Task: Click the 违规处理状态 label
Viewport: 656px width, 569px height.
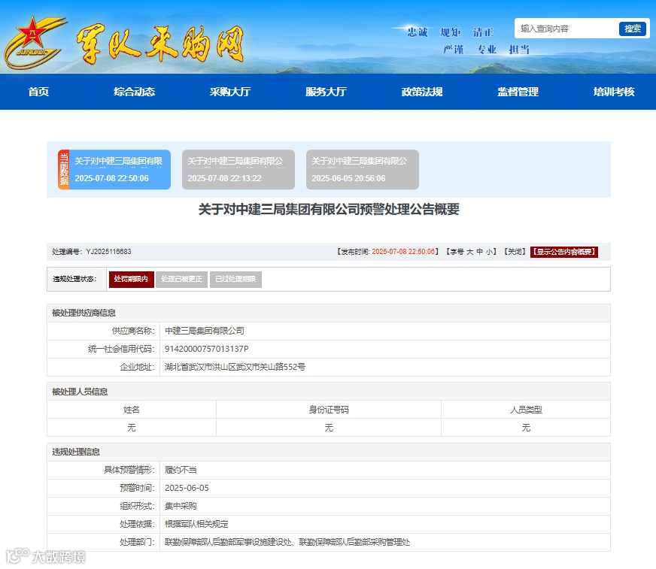Action: pos(74,280)
